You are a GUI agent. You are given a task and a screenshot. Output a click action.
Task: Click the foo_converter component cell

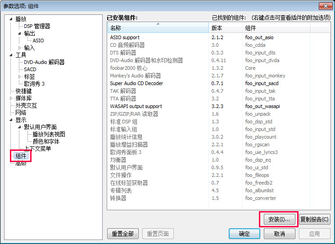click(261, 198)
